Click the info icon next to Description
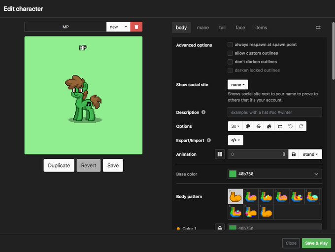The width and height of the screenshot is (335, 252). click(203, 112)
